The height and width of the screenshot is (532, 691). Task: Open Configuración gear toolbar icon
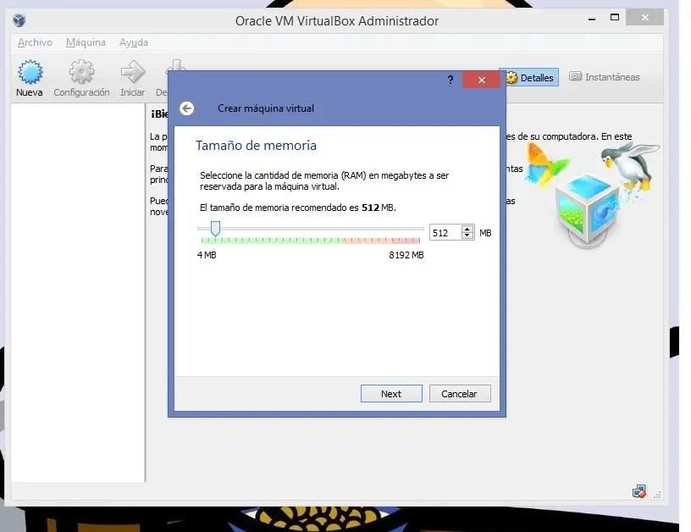[81, 72]
